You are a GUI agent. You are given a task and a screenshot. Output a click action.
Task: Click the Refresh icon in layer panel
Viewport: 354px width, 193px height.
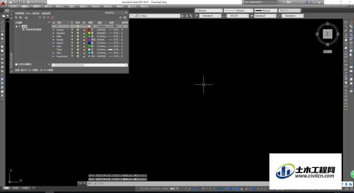(x=120, y=17)
